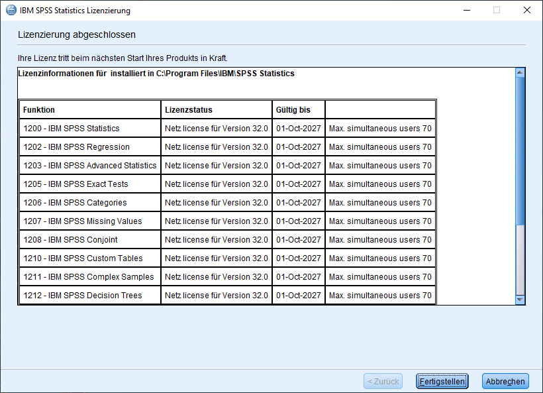Viewport: 543px width, 393px height.
Task: Select '1210 - IBM SPSS Custom Tables' cell
Action: click(90, 258)
